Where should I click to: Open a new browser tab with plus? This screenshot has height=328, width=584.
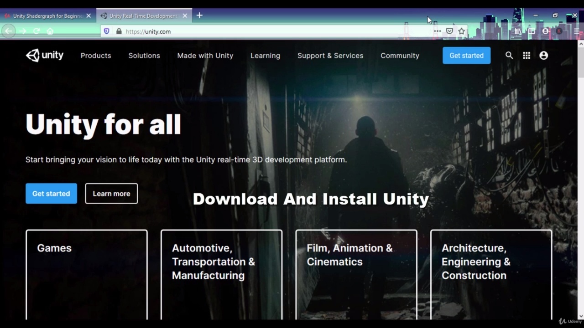(x=199, y=15)
